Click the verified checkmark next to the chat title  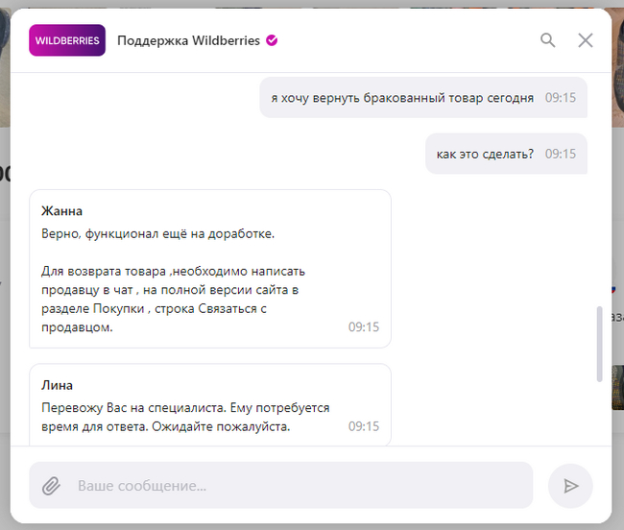tap(272, 40)
